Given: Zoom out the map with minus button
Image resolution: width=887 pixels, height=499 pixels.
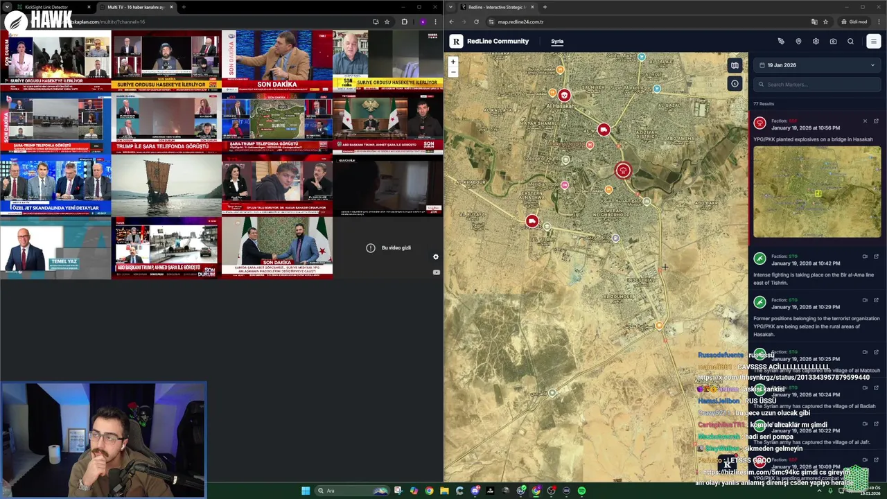Looking at the screenshot, I should click(x=453, y=71).
